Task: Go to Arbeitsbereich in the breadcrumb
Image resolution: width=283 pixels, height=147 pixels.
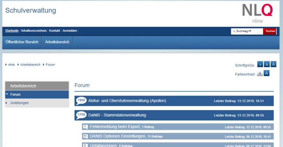Action: pyautogui.click(x=30, y=65)
